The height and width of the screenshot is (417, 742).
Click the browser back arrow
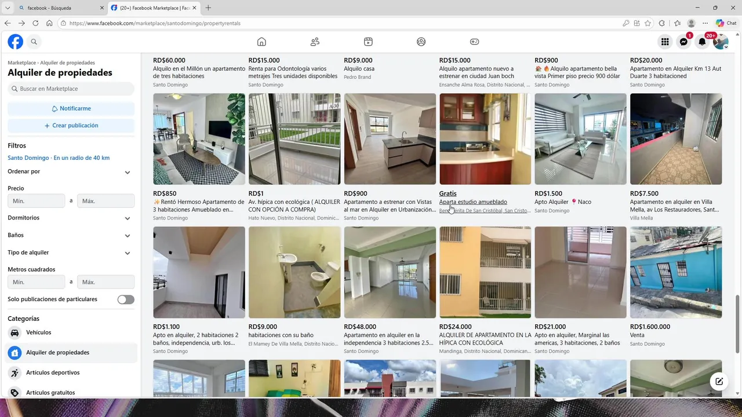[x=8, y=23]
